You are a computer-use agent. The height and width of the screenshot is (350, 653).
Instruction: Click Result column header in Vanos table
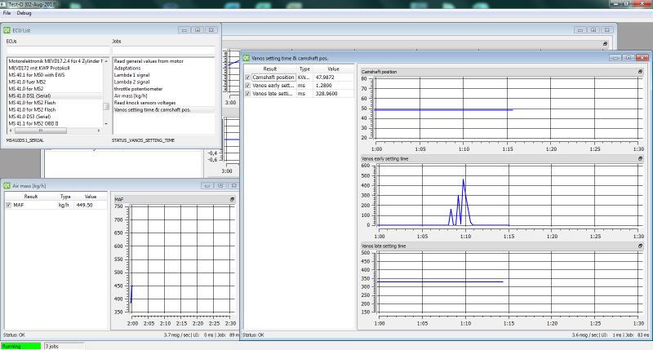(270, 69)
